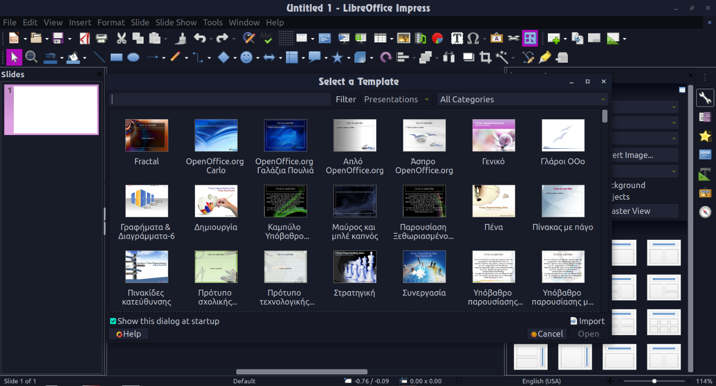The height and width of the screenshot is (386, 716).
Task: Click the Help button in template dialog
Action: point(129,334)
